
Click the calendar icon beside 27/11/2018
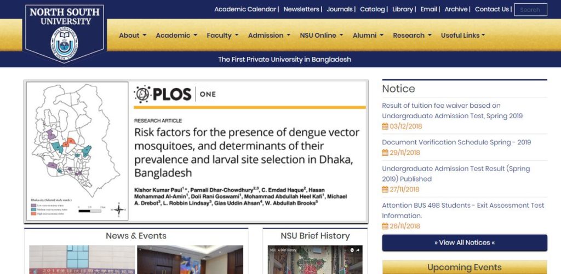click(x=385, y=189)
